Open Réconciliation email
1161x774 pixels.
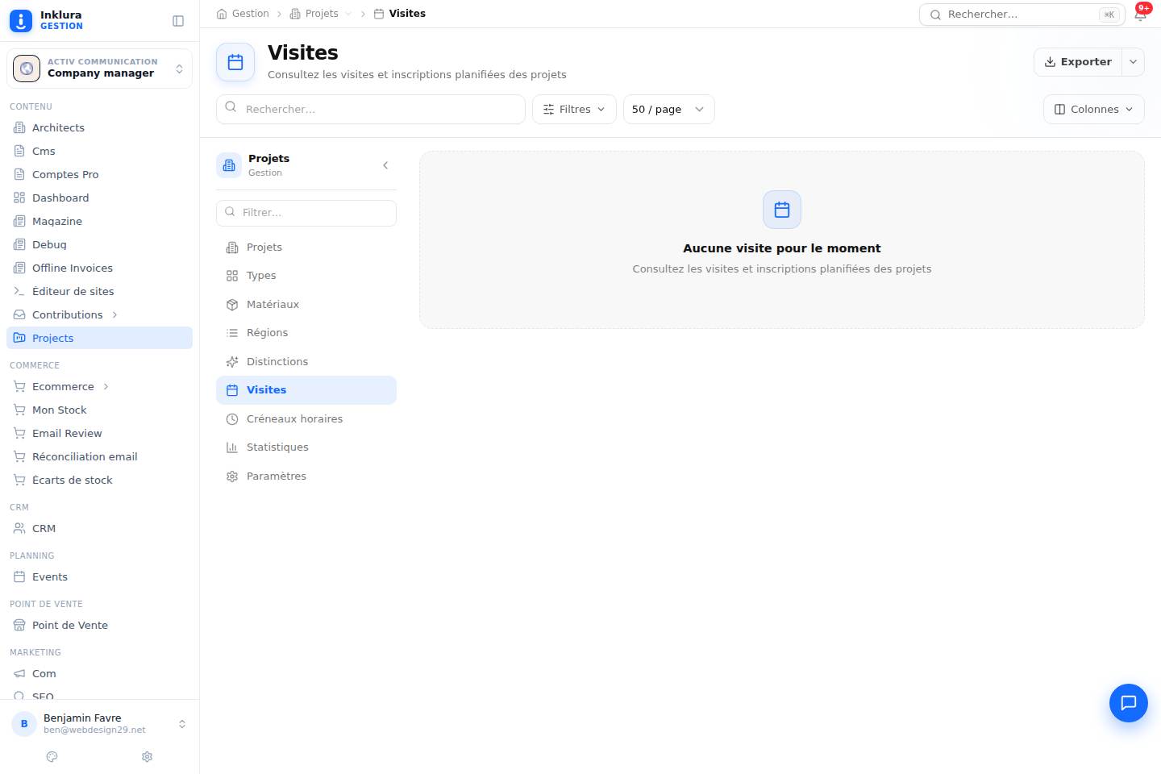tap(99, 456)
